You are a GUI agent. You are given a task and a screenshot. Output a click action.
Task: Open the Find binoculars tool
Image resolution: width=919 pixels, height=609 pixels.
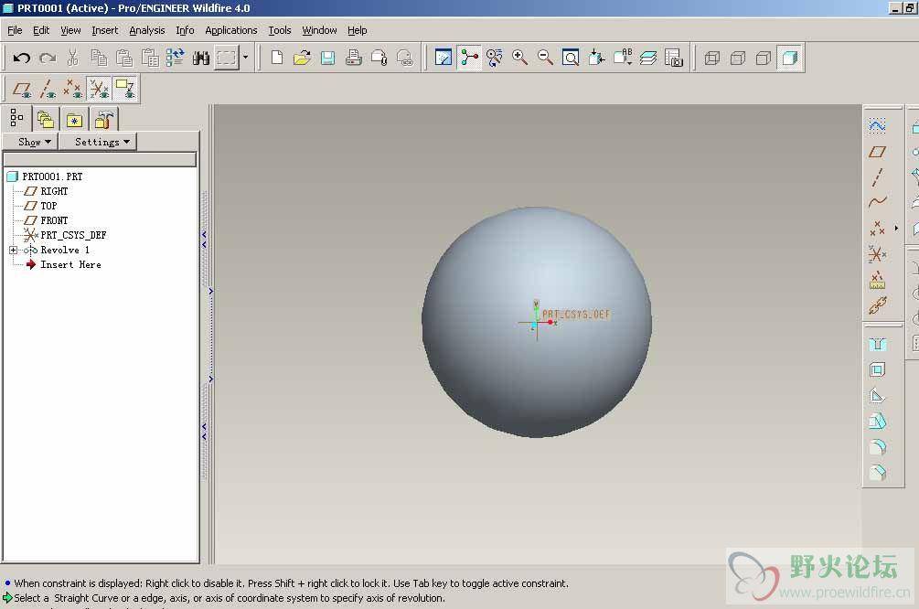201,58
